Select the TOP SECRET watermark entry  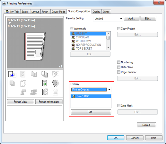pyautogui.click(x=88, y=48)
